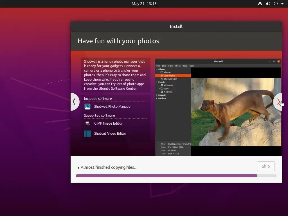Select the Last Import row

(x=173, y=76)
